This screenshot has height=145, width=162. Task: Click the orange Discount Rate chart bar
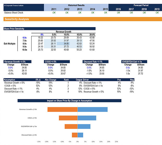(x=75, y=135)
